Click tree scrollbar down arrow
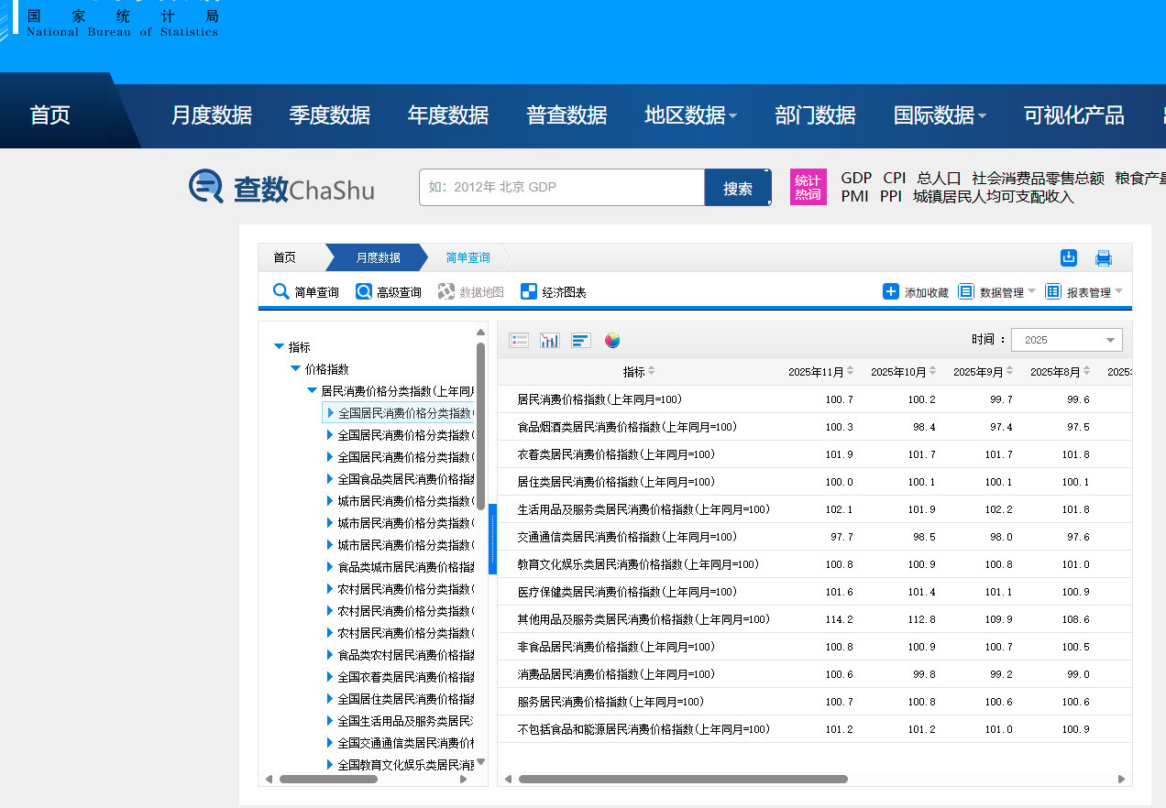This screenshot has width=1166, height=808. [x=480, y=762]
